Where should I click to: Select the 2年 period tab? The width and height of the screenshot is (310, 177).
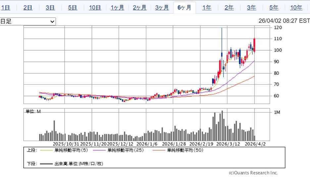pyautogui.click(x=229, y=8)
